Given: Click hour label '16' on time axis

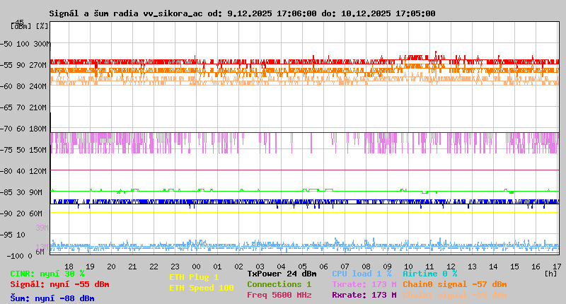Looking at the screenshot, I should pos(536,267).
